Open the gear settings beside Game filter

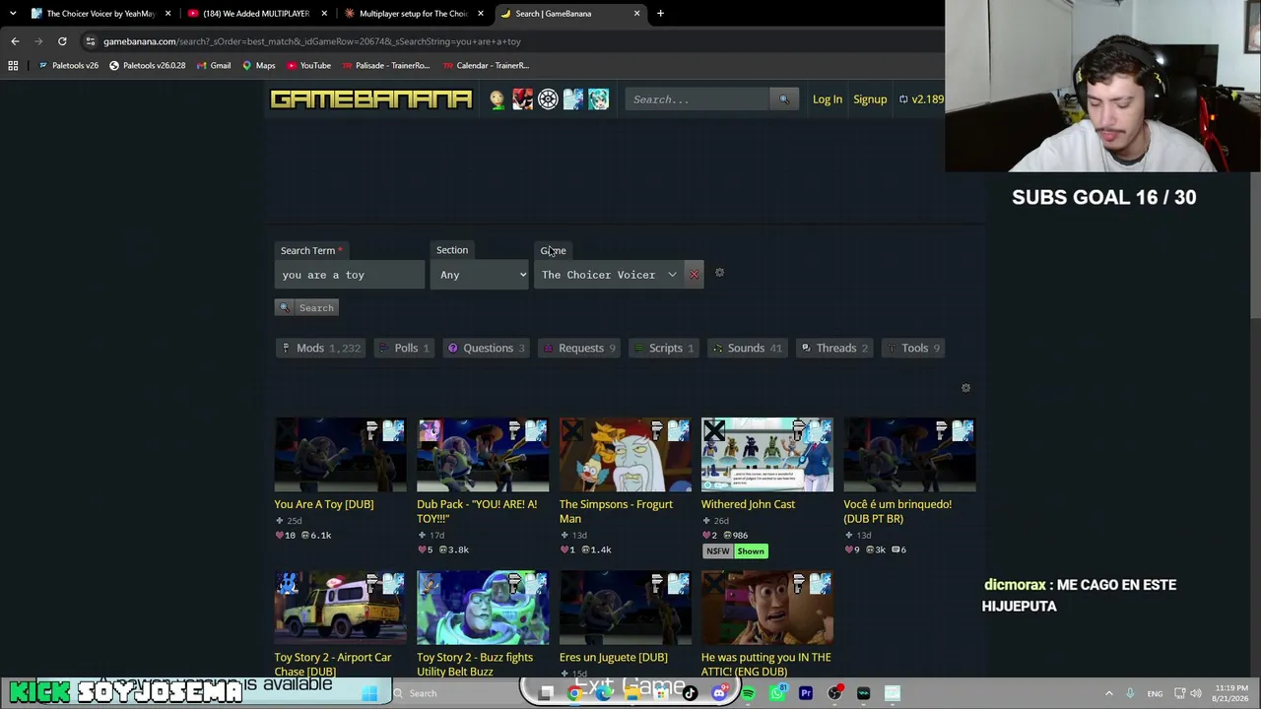[719, 273]
